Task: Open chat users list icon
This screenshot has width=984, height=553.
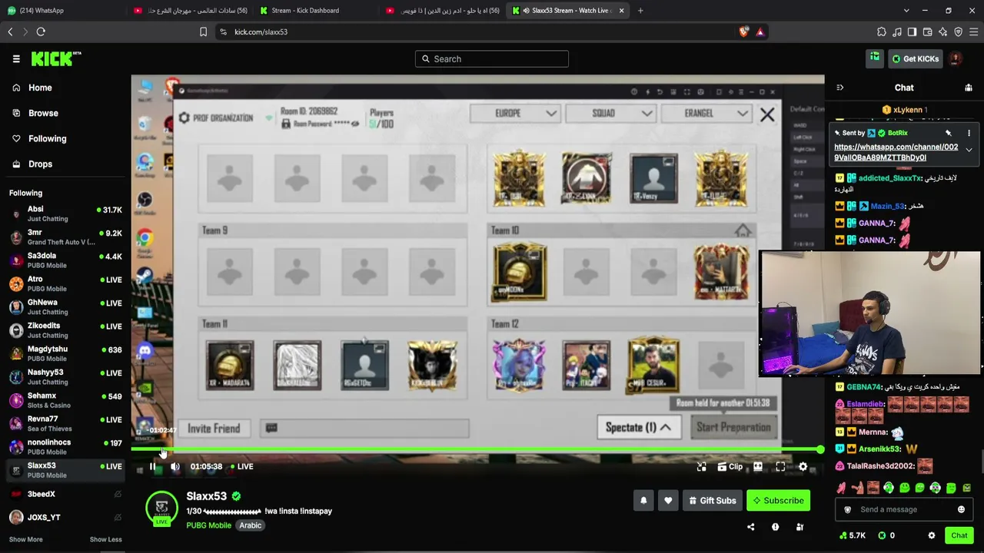Action: [x=969, y=88]
